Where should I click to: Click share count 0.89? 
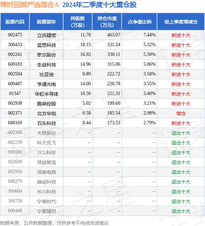(x=86, y=74)
